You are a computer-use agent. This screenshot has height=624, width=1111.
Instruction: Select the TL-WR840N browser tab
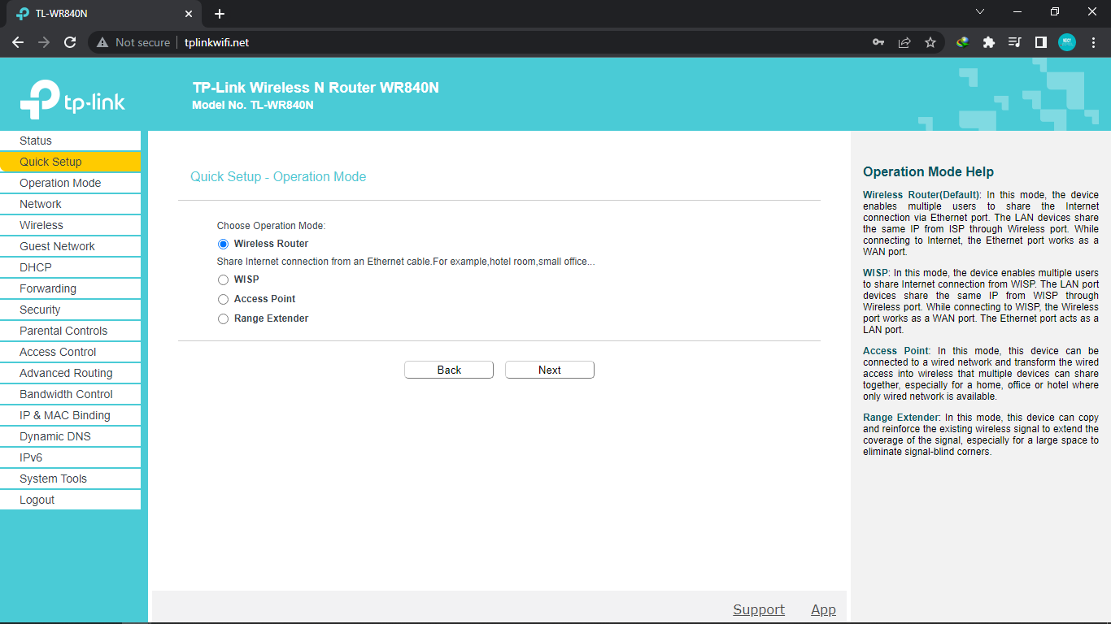102,14
